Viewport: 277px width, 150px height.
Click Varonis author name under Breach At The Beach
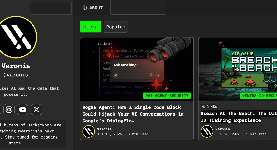click(x=223, y=129)
